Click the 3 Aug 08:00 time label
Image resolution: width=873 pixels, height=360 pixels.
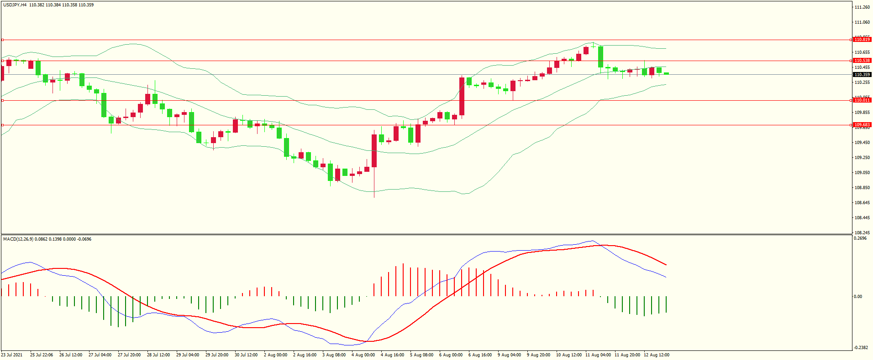tap(334, 355)
